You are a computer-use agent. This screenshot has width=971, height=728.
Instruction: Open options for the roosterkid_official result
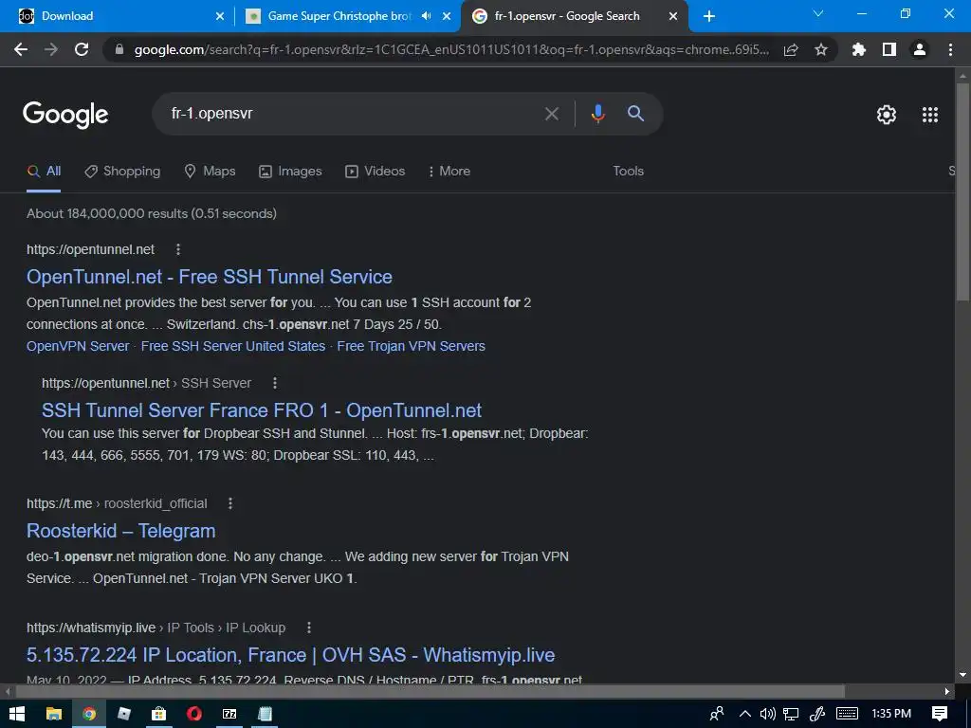[x=230, y=503]
